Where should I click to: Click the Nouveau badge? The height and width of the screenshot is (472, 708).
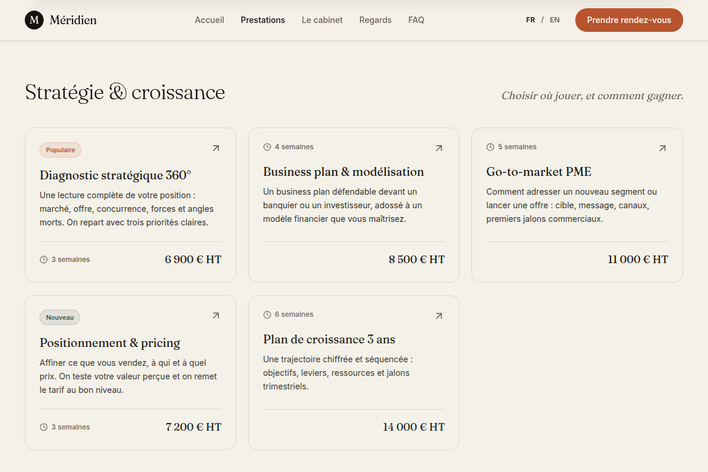[60, 317]
